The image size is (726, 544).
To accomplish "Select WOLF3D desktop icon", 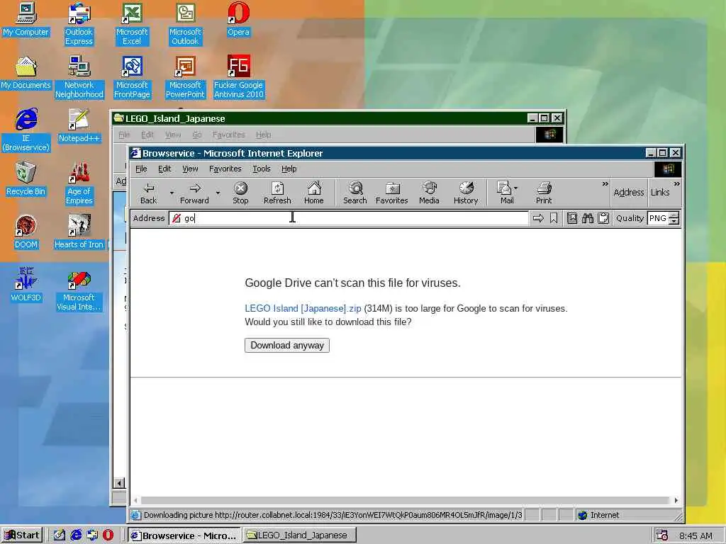I will 26,285.
